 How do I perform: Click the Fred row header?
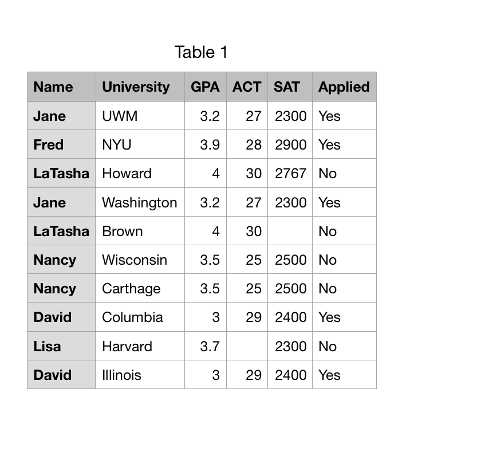point(61,144)
